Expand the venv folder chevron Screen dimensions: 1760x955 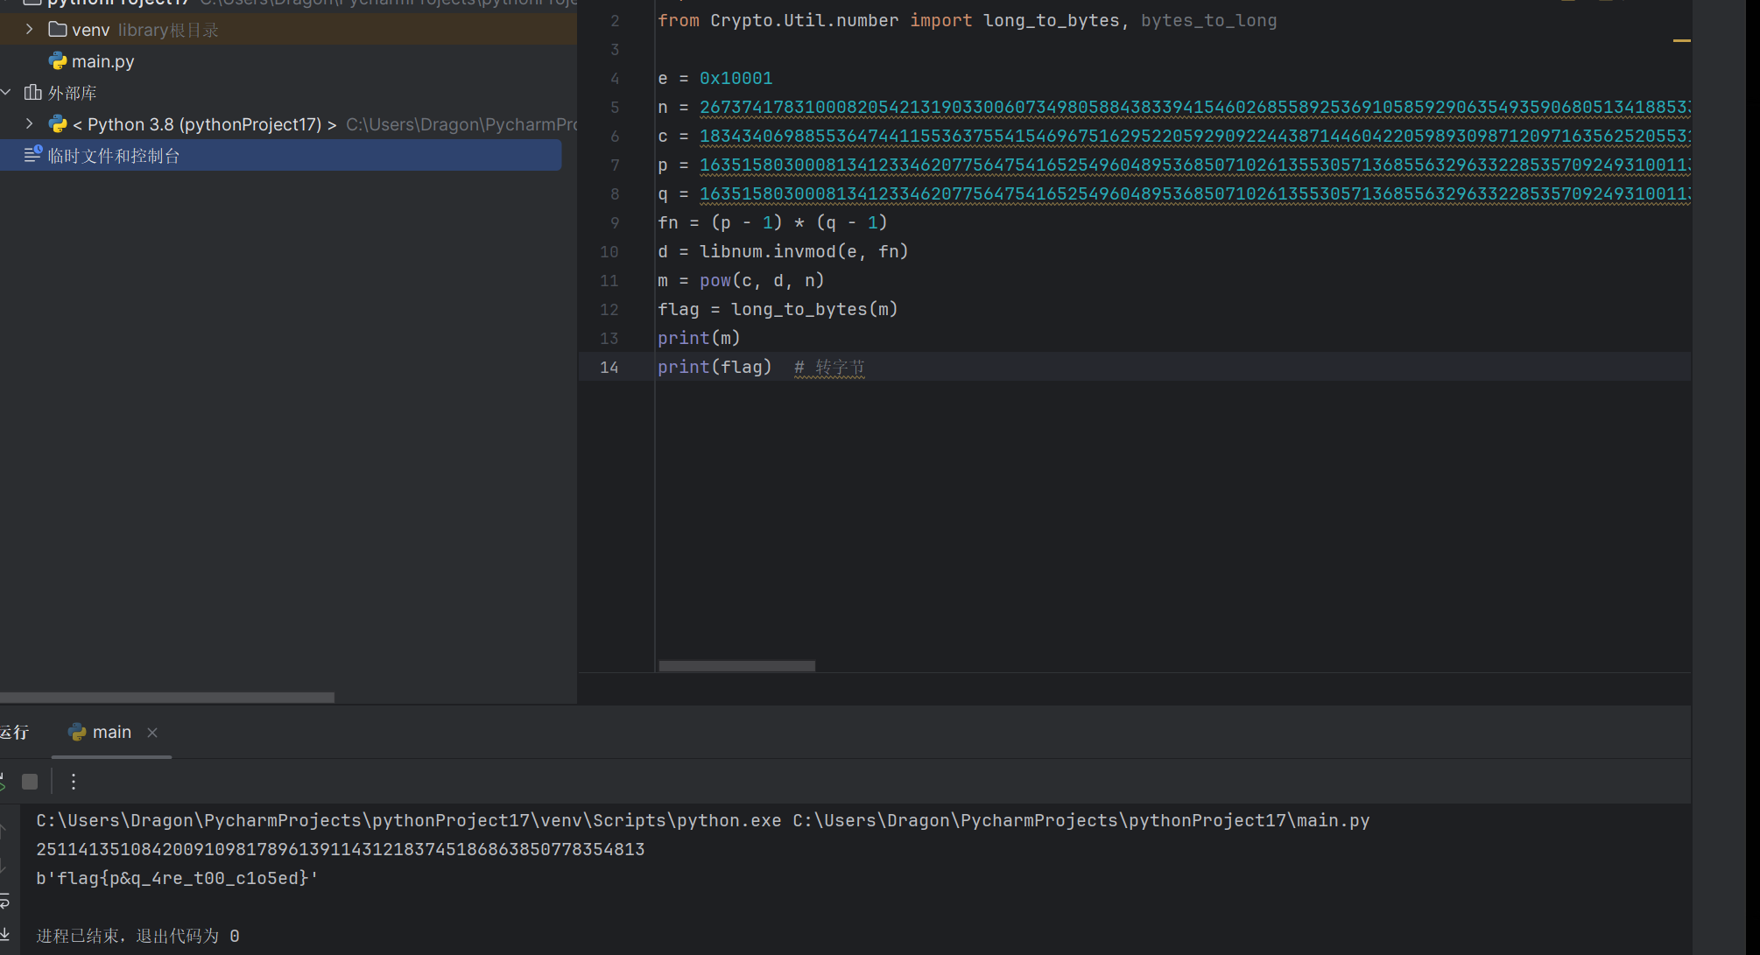pos(29,30)
